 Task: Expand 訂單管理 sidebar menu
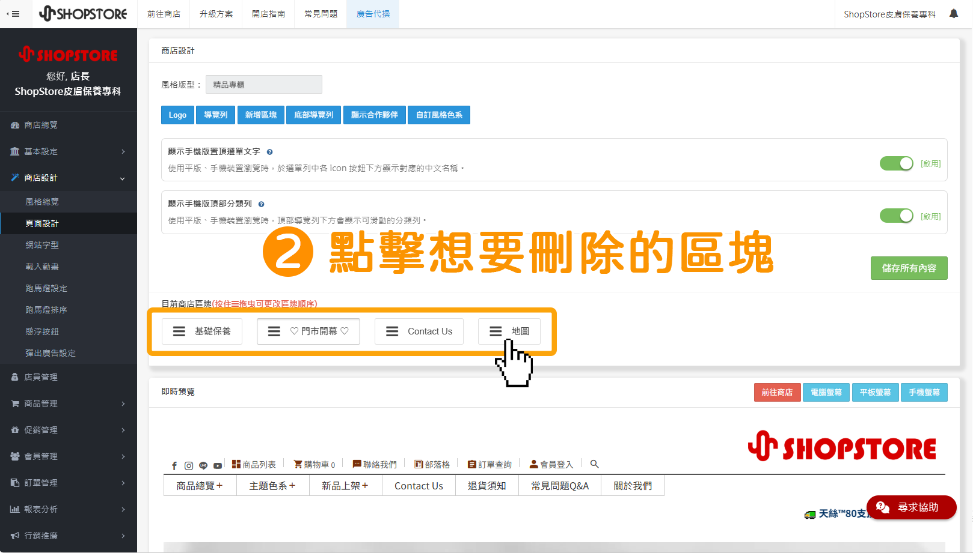tap(69, 483)
